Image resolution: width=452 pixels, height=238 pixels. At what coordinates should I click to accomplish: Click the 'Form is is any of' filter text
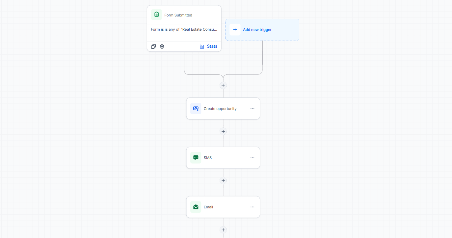[x=184, y=29]
